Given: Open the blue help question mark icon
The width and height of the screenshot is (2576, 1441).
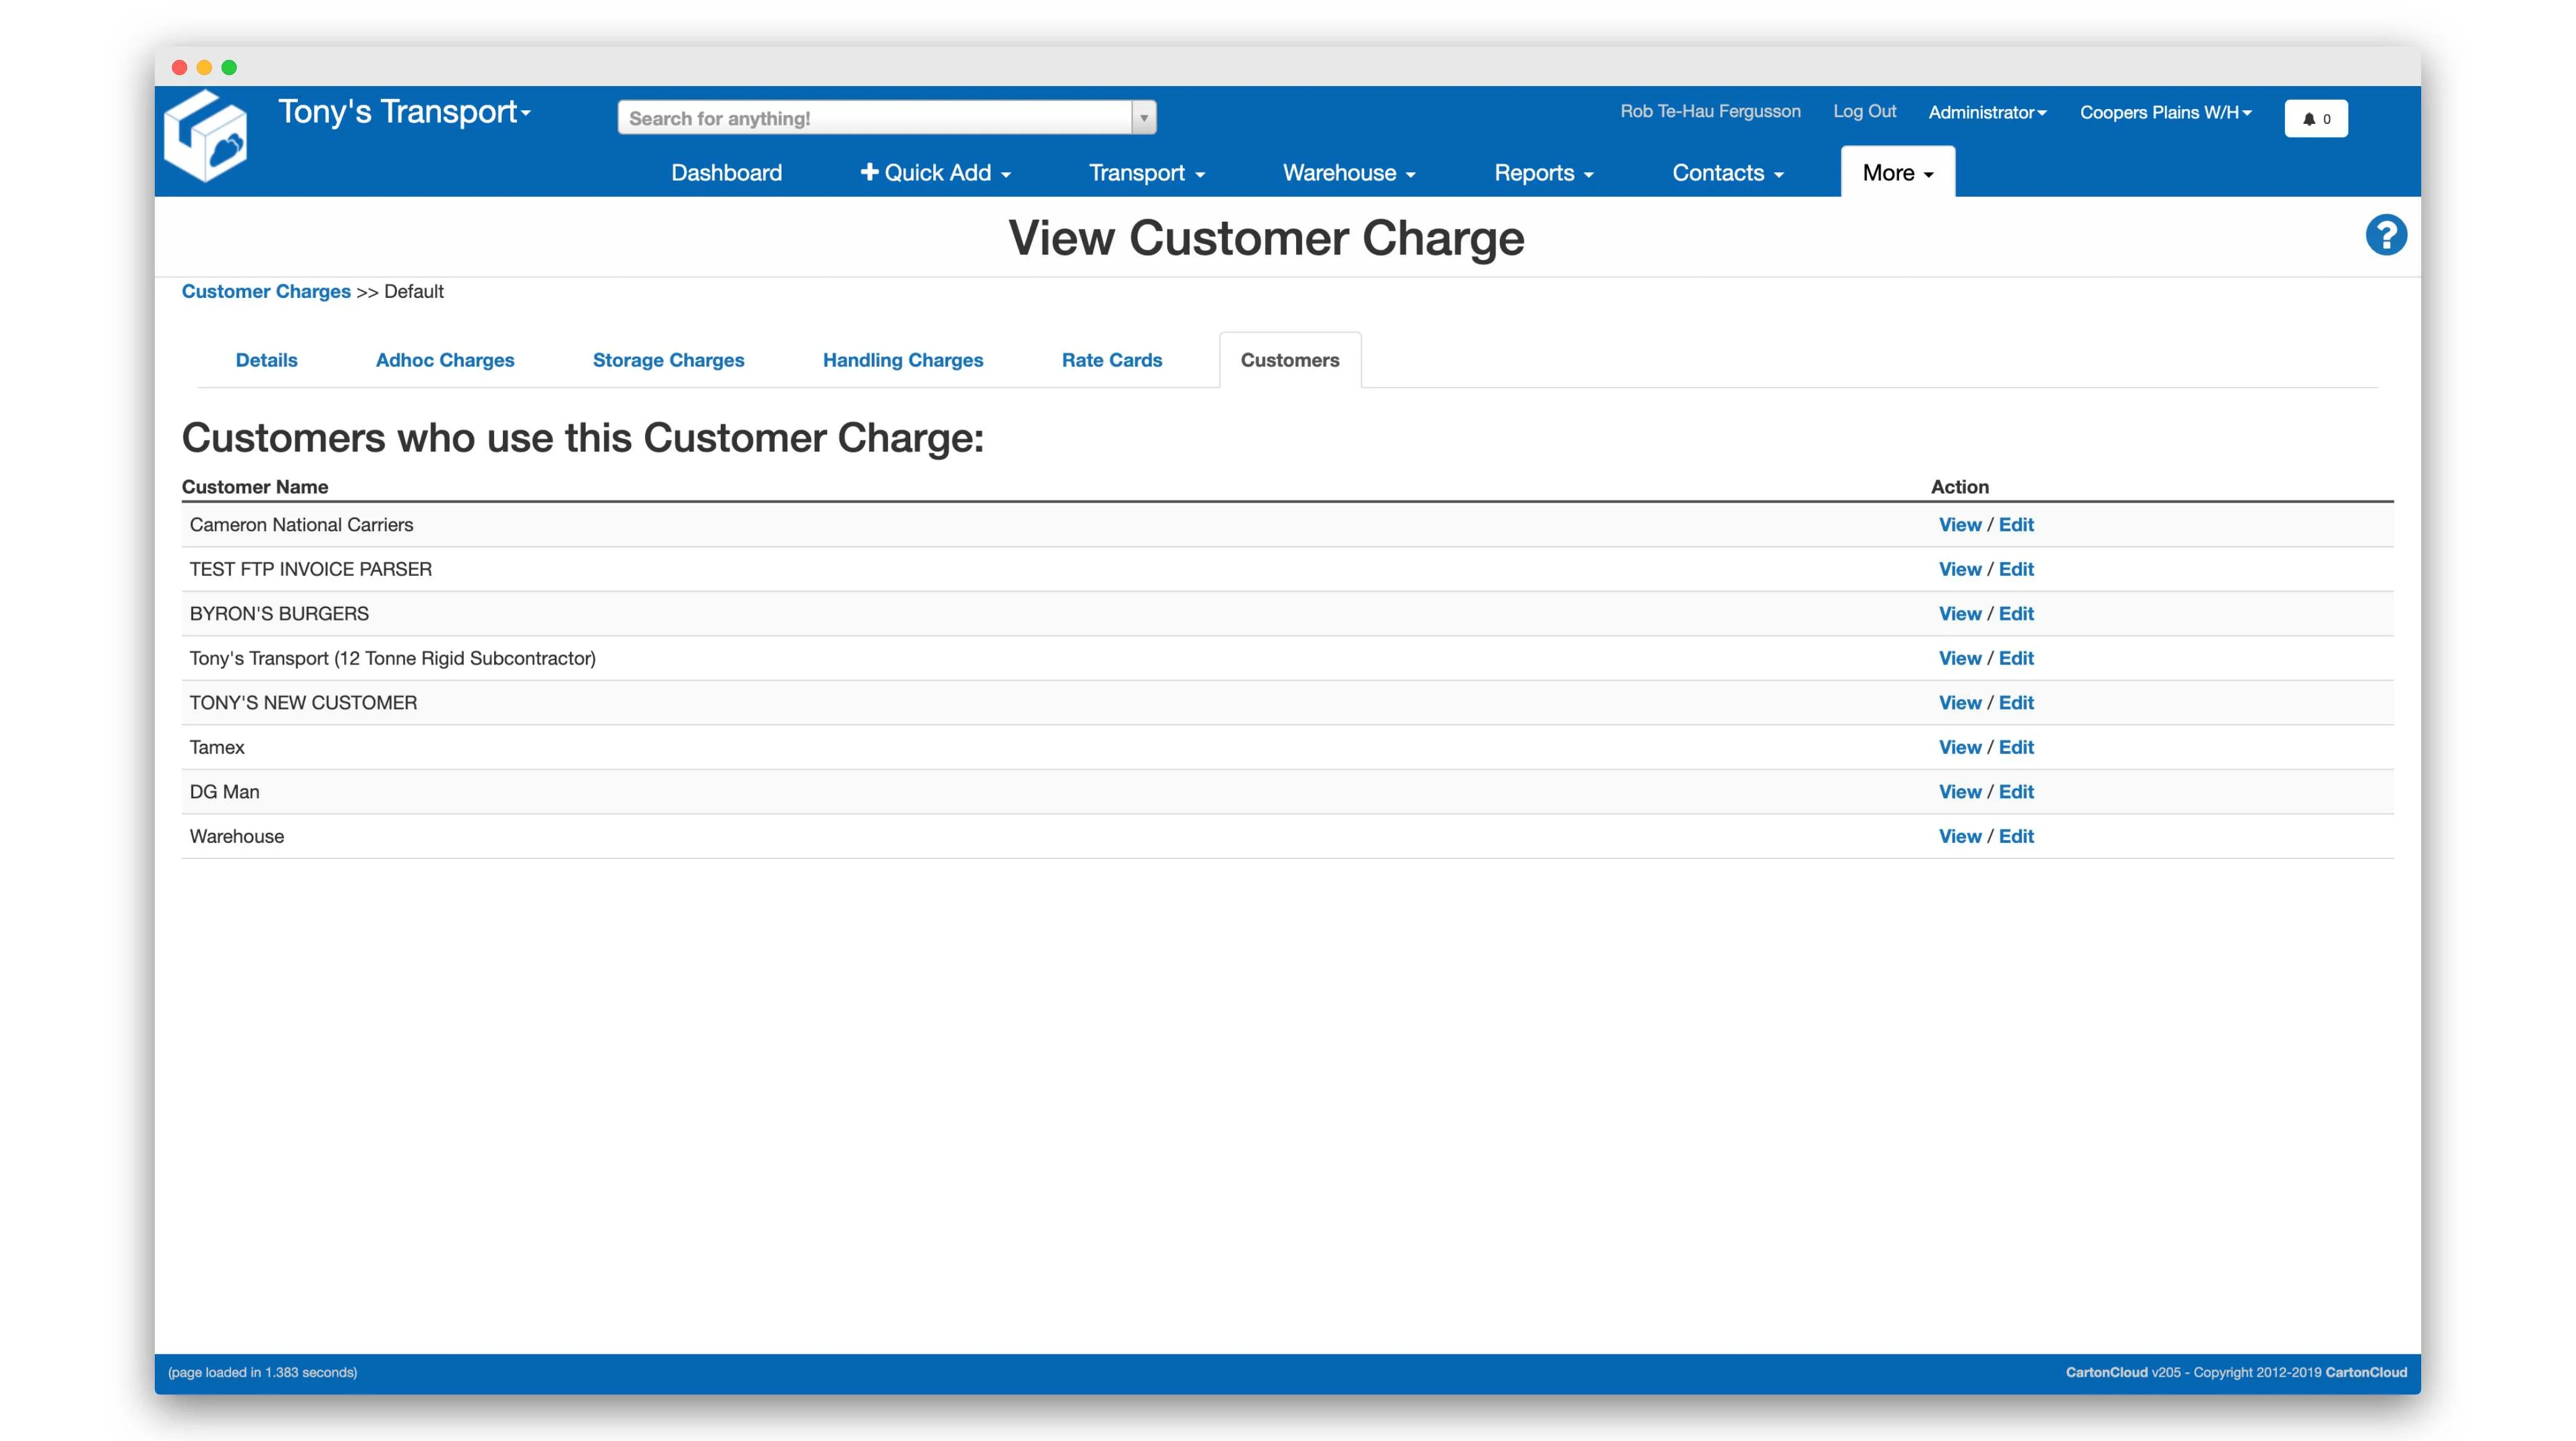Looking at the screenshot, I should [x=2385, y=236].
